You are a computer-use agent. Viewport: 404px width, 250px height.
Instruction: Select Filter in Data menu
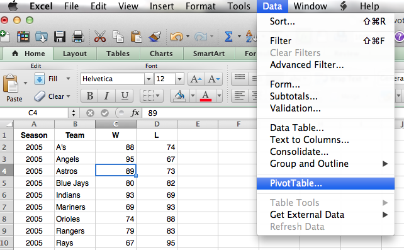click(x=326, y=41)
